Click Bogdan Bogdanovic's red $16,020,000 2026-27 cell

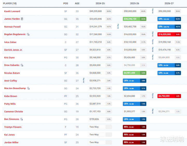[x=169, y=34]
